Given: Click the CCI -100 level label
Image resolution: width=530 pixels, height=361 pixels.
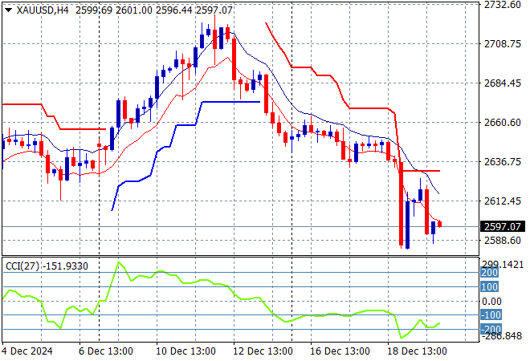Looking at the screenshot, I should pos(491,315).
